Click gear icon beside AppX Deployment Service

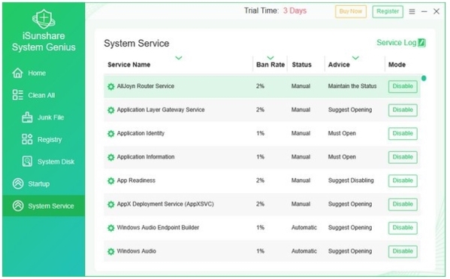click(110, 205)
